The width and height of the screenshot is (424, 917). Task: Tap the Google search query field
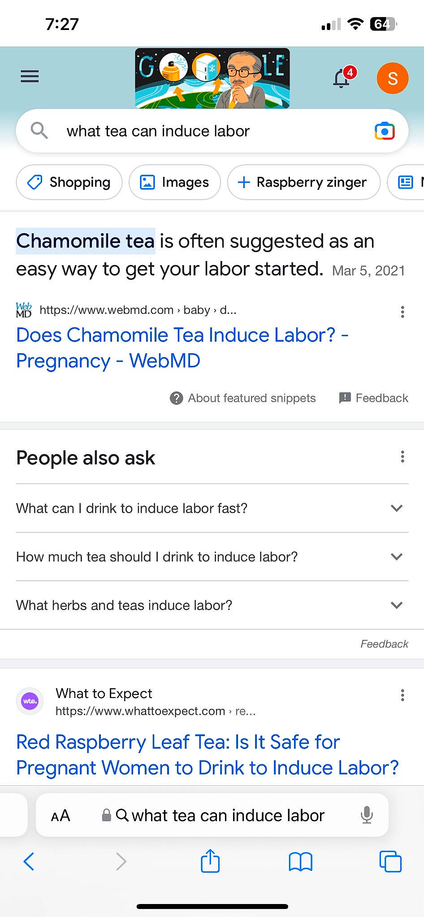coord(202,131)
